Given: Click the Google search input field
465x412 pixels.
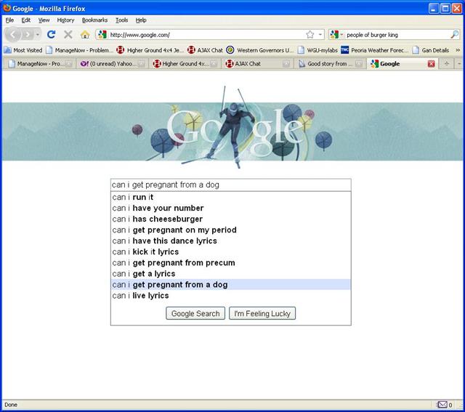Looking at the screenshot, I should [x=230, y=185].
